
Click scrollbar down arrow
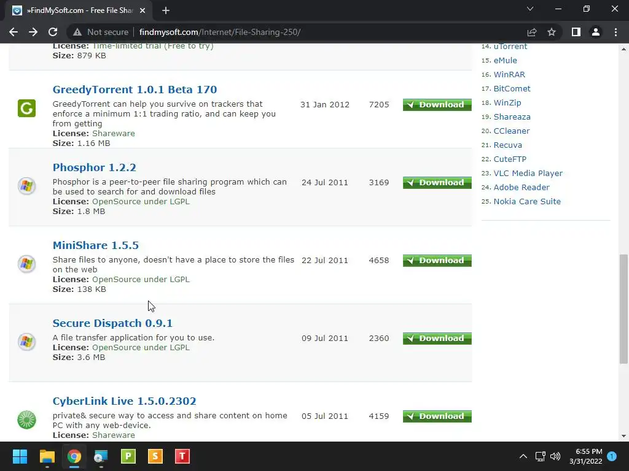coord(623,436)
